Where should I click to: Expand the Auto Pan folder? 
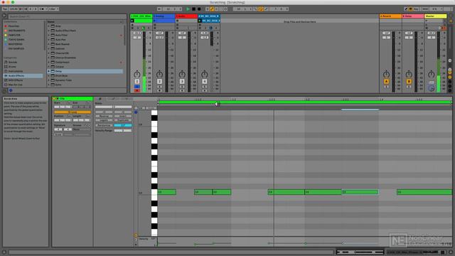pyautogui.click(x=48, y=40)
